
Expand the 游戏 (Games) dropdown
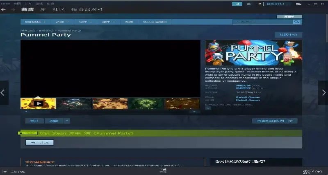(62, 22)
